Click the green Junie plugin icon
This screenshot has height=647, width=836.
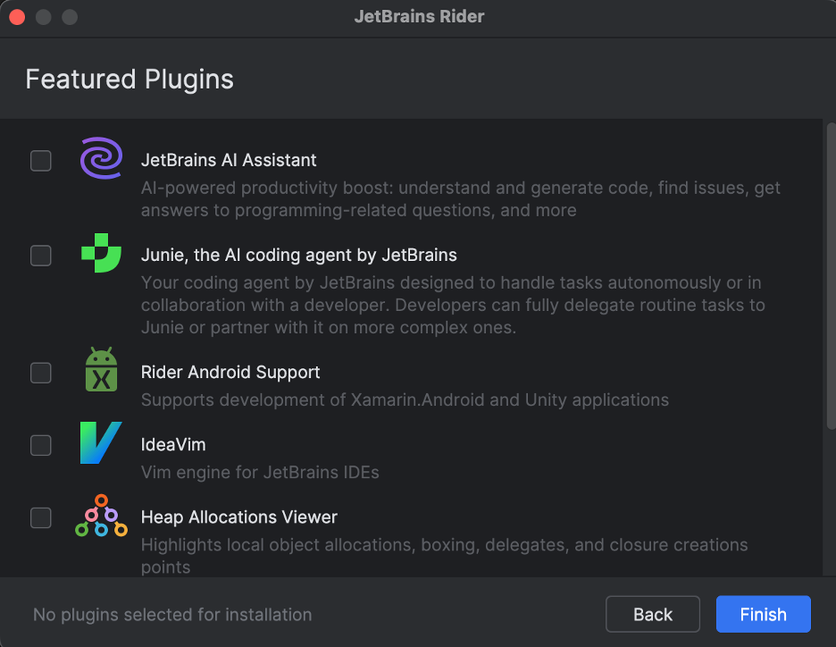[101, 253]
